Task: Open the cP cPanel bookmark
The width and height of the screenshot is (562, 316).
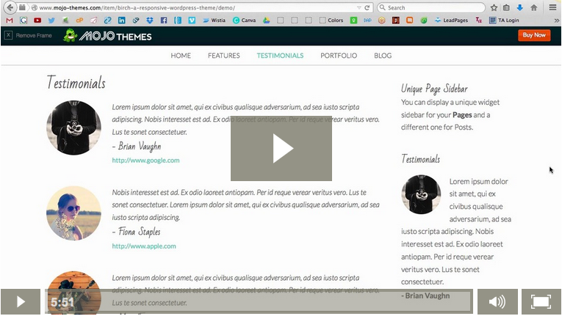Action: [79, 21]
